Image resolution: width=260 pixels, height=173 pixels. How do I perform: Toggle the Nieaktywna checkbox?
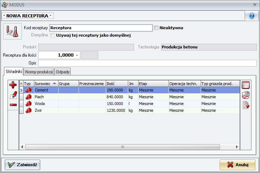pos(156,28)
